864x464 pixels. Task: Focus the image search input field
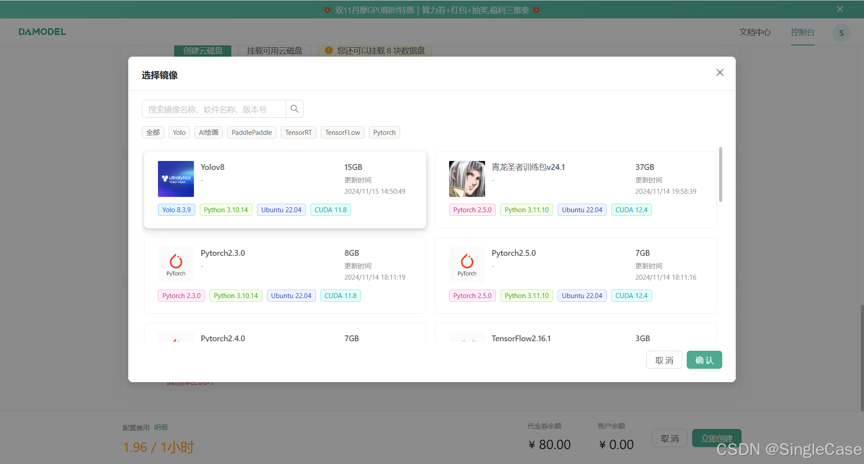[214, 109]
